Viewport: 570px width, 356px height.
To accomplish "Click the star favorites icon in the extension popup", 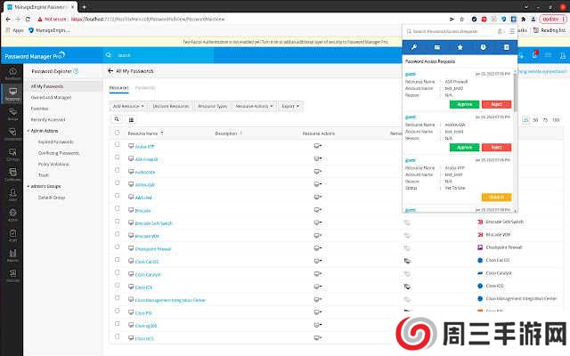I will click(x=460, y=47).
